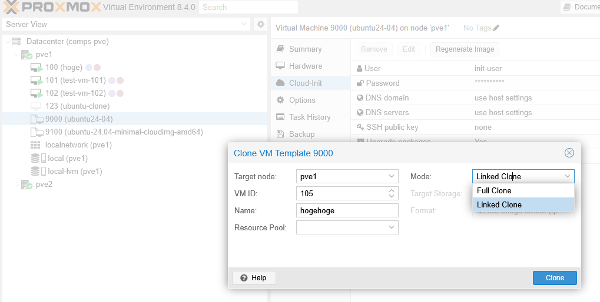Screen dimensions: 600x302
Task: Click the pve1 node icon
Action: [26, 55]
